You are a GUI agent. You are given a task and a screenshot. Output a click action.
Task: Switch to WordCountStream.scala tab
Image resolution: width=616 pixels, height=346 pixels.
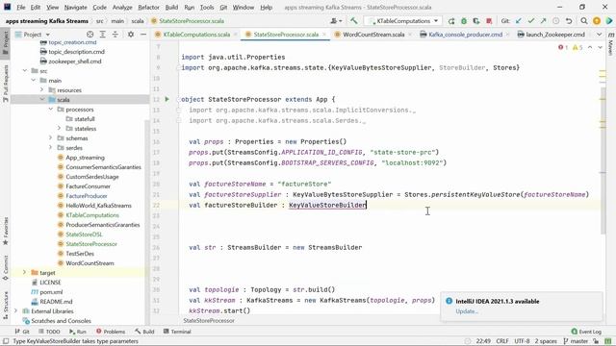coord(373,35)
